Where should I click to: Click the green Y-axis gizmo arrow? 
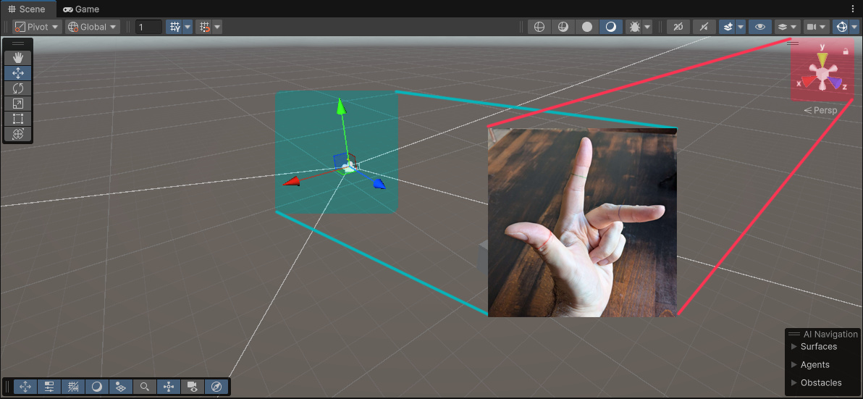pyautogui.click(x=340, y=107)
